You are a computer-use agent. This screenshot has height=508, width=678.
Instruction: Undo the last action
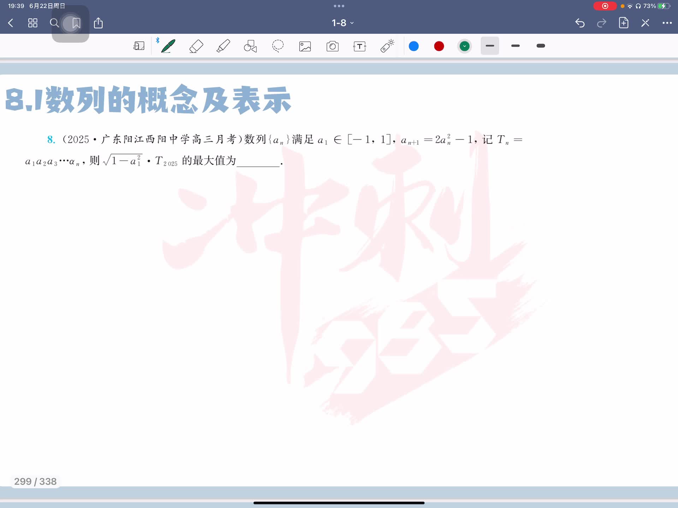[x=579, y=23]
